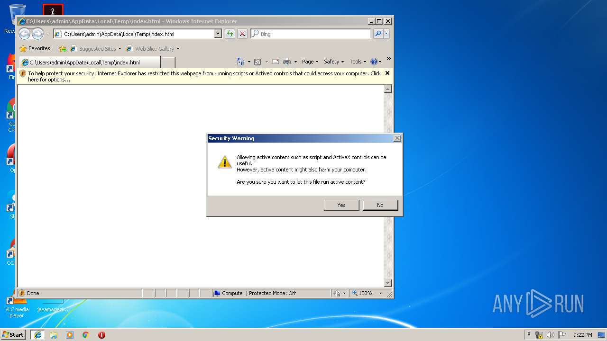The height and width of the screenshot is (341, 607).
Task: Close the Security Warning dialog
Action: tap(397, 138)
